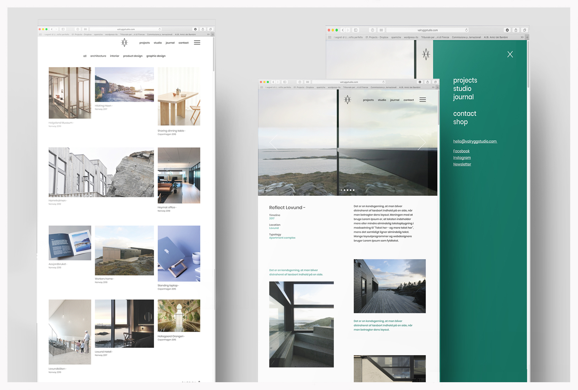The width and height of the screenshot is (578, 390).
Task: Open 'contact' nav in left window
Action: click(x=184, y=43)
